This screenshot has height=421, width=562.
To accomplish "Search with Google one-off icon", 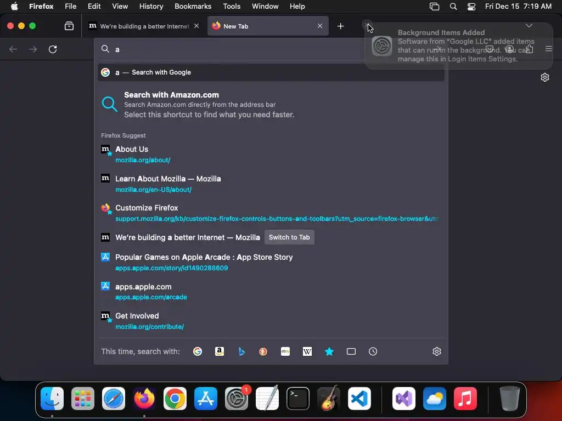I will click(198, 351).
